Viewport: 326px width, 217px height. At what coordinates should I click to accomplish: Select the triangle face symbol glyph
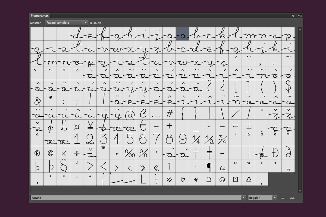249,179
